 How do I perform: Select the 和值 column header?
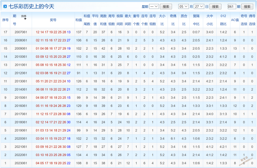(79, 20)
